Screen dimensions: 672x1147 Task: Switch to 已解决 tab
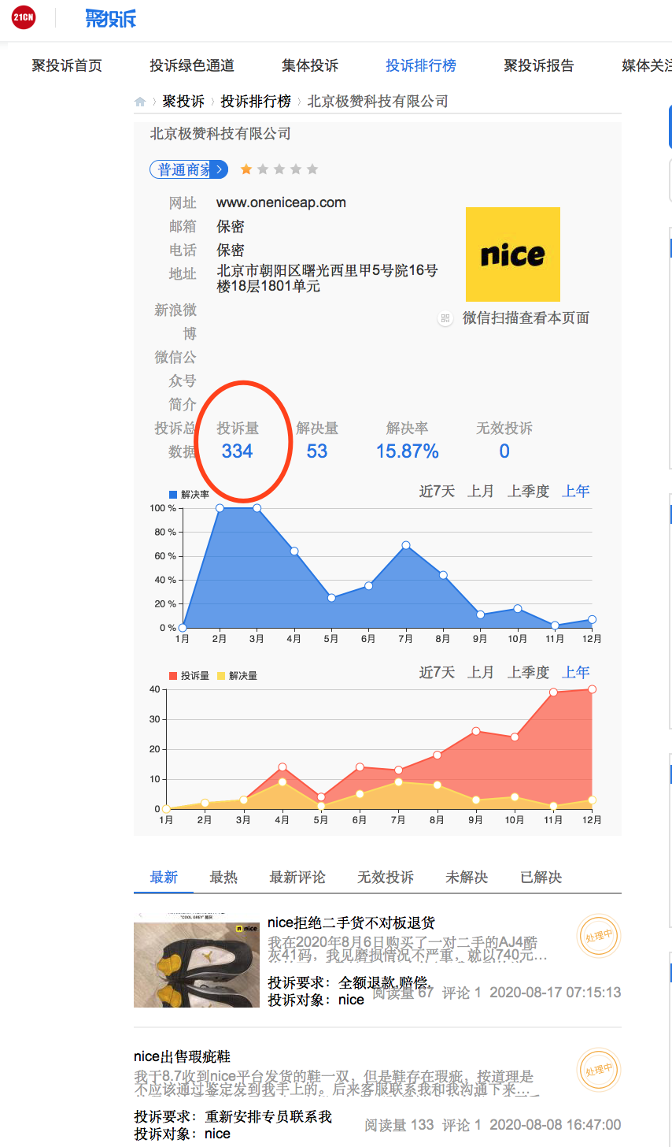[x=541, y=878]
